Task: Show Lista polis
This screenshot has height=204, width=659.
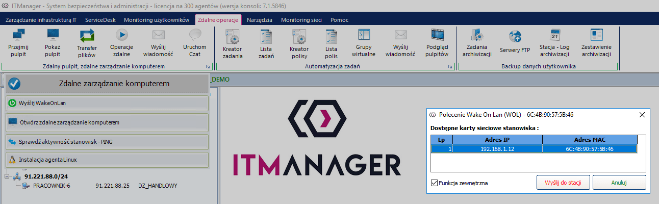Action: tap(331, 44)
